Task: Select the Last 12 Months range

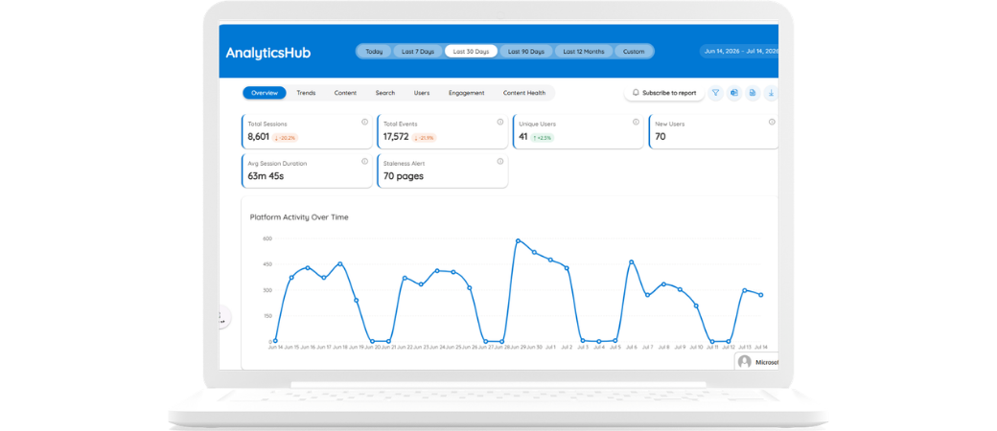Action: (x=584, y=52)
